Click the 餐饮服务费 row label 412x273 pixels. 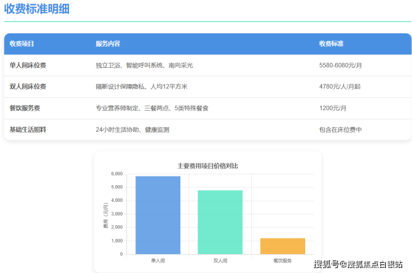click(x=24, y=108)
